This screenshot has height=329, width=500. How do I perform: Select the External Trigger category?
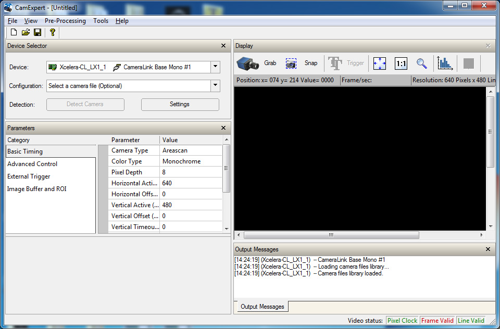[29, 176]
